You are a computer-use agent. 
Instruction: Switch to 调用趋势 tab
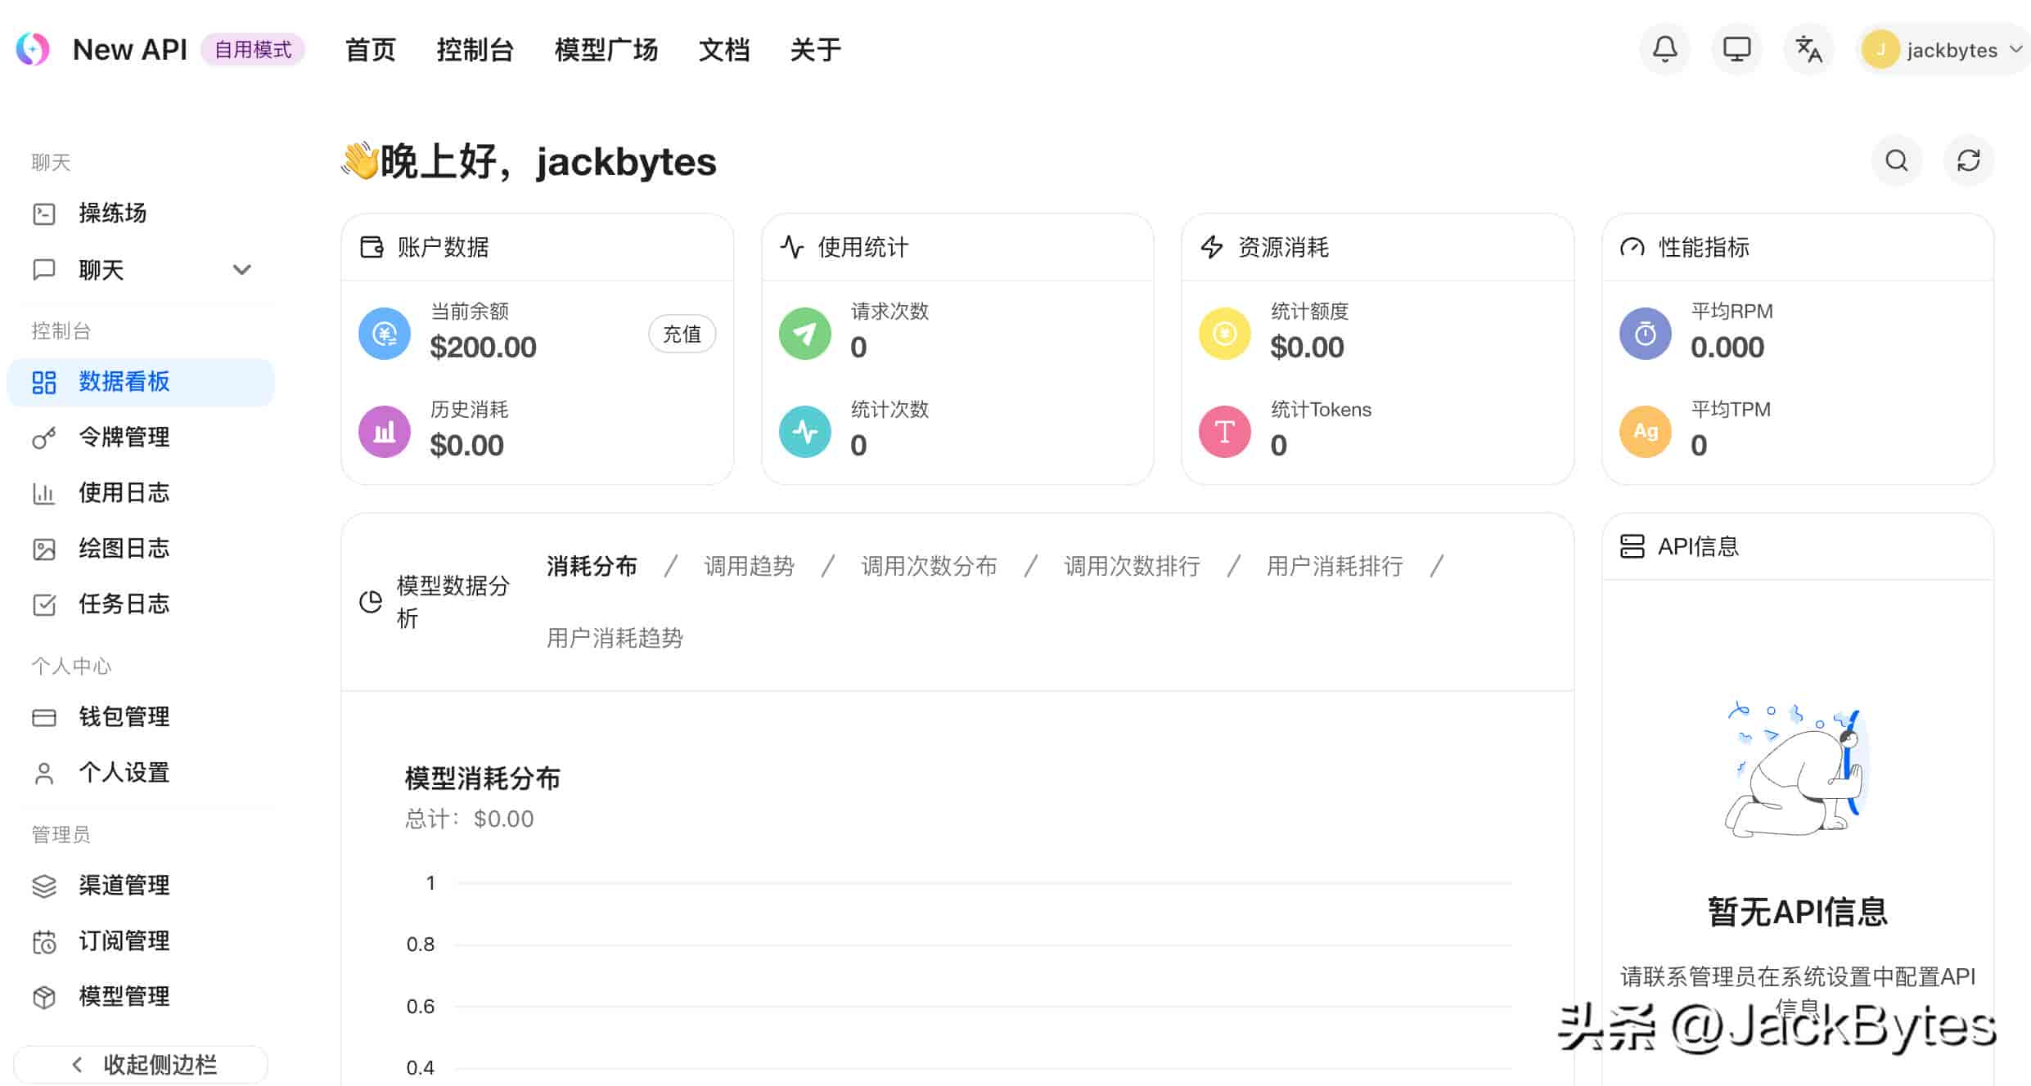(749, 566)
